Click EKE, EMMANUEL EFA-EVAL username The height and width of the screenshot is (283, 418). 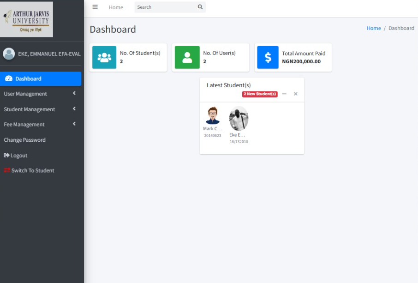click(49, 54)
